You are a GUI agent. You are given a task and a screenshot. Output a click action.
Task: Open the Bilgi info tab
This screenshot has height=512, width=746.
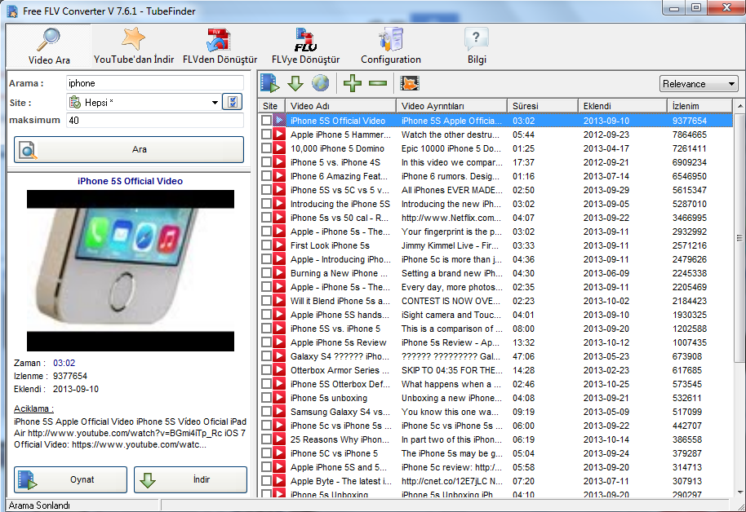click(x=477, y=46)
